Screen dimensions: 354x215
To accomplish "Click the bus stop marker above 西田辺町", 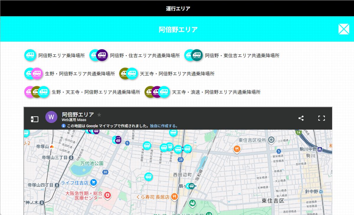I will pyautogui.click(x=148, y=177).
